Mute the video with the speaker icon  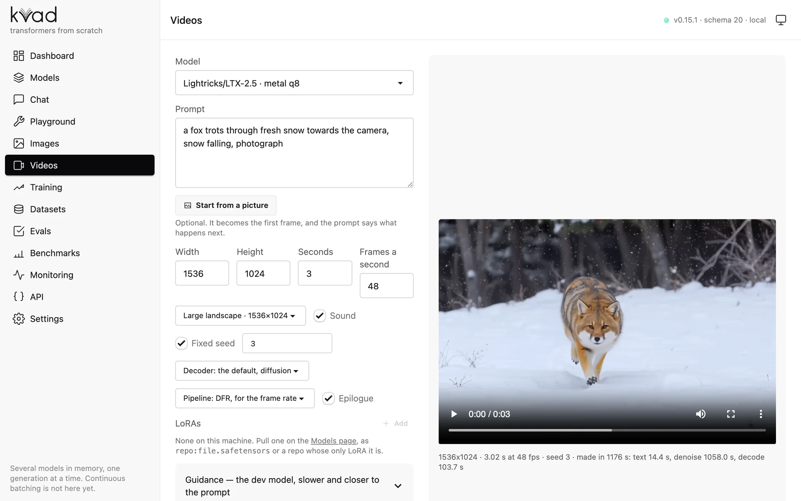click(701, 414)
